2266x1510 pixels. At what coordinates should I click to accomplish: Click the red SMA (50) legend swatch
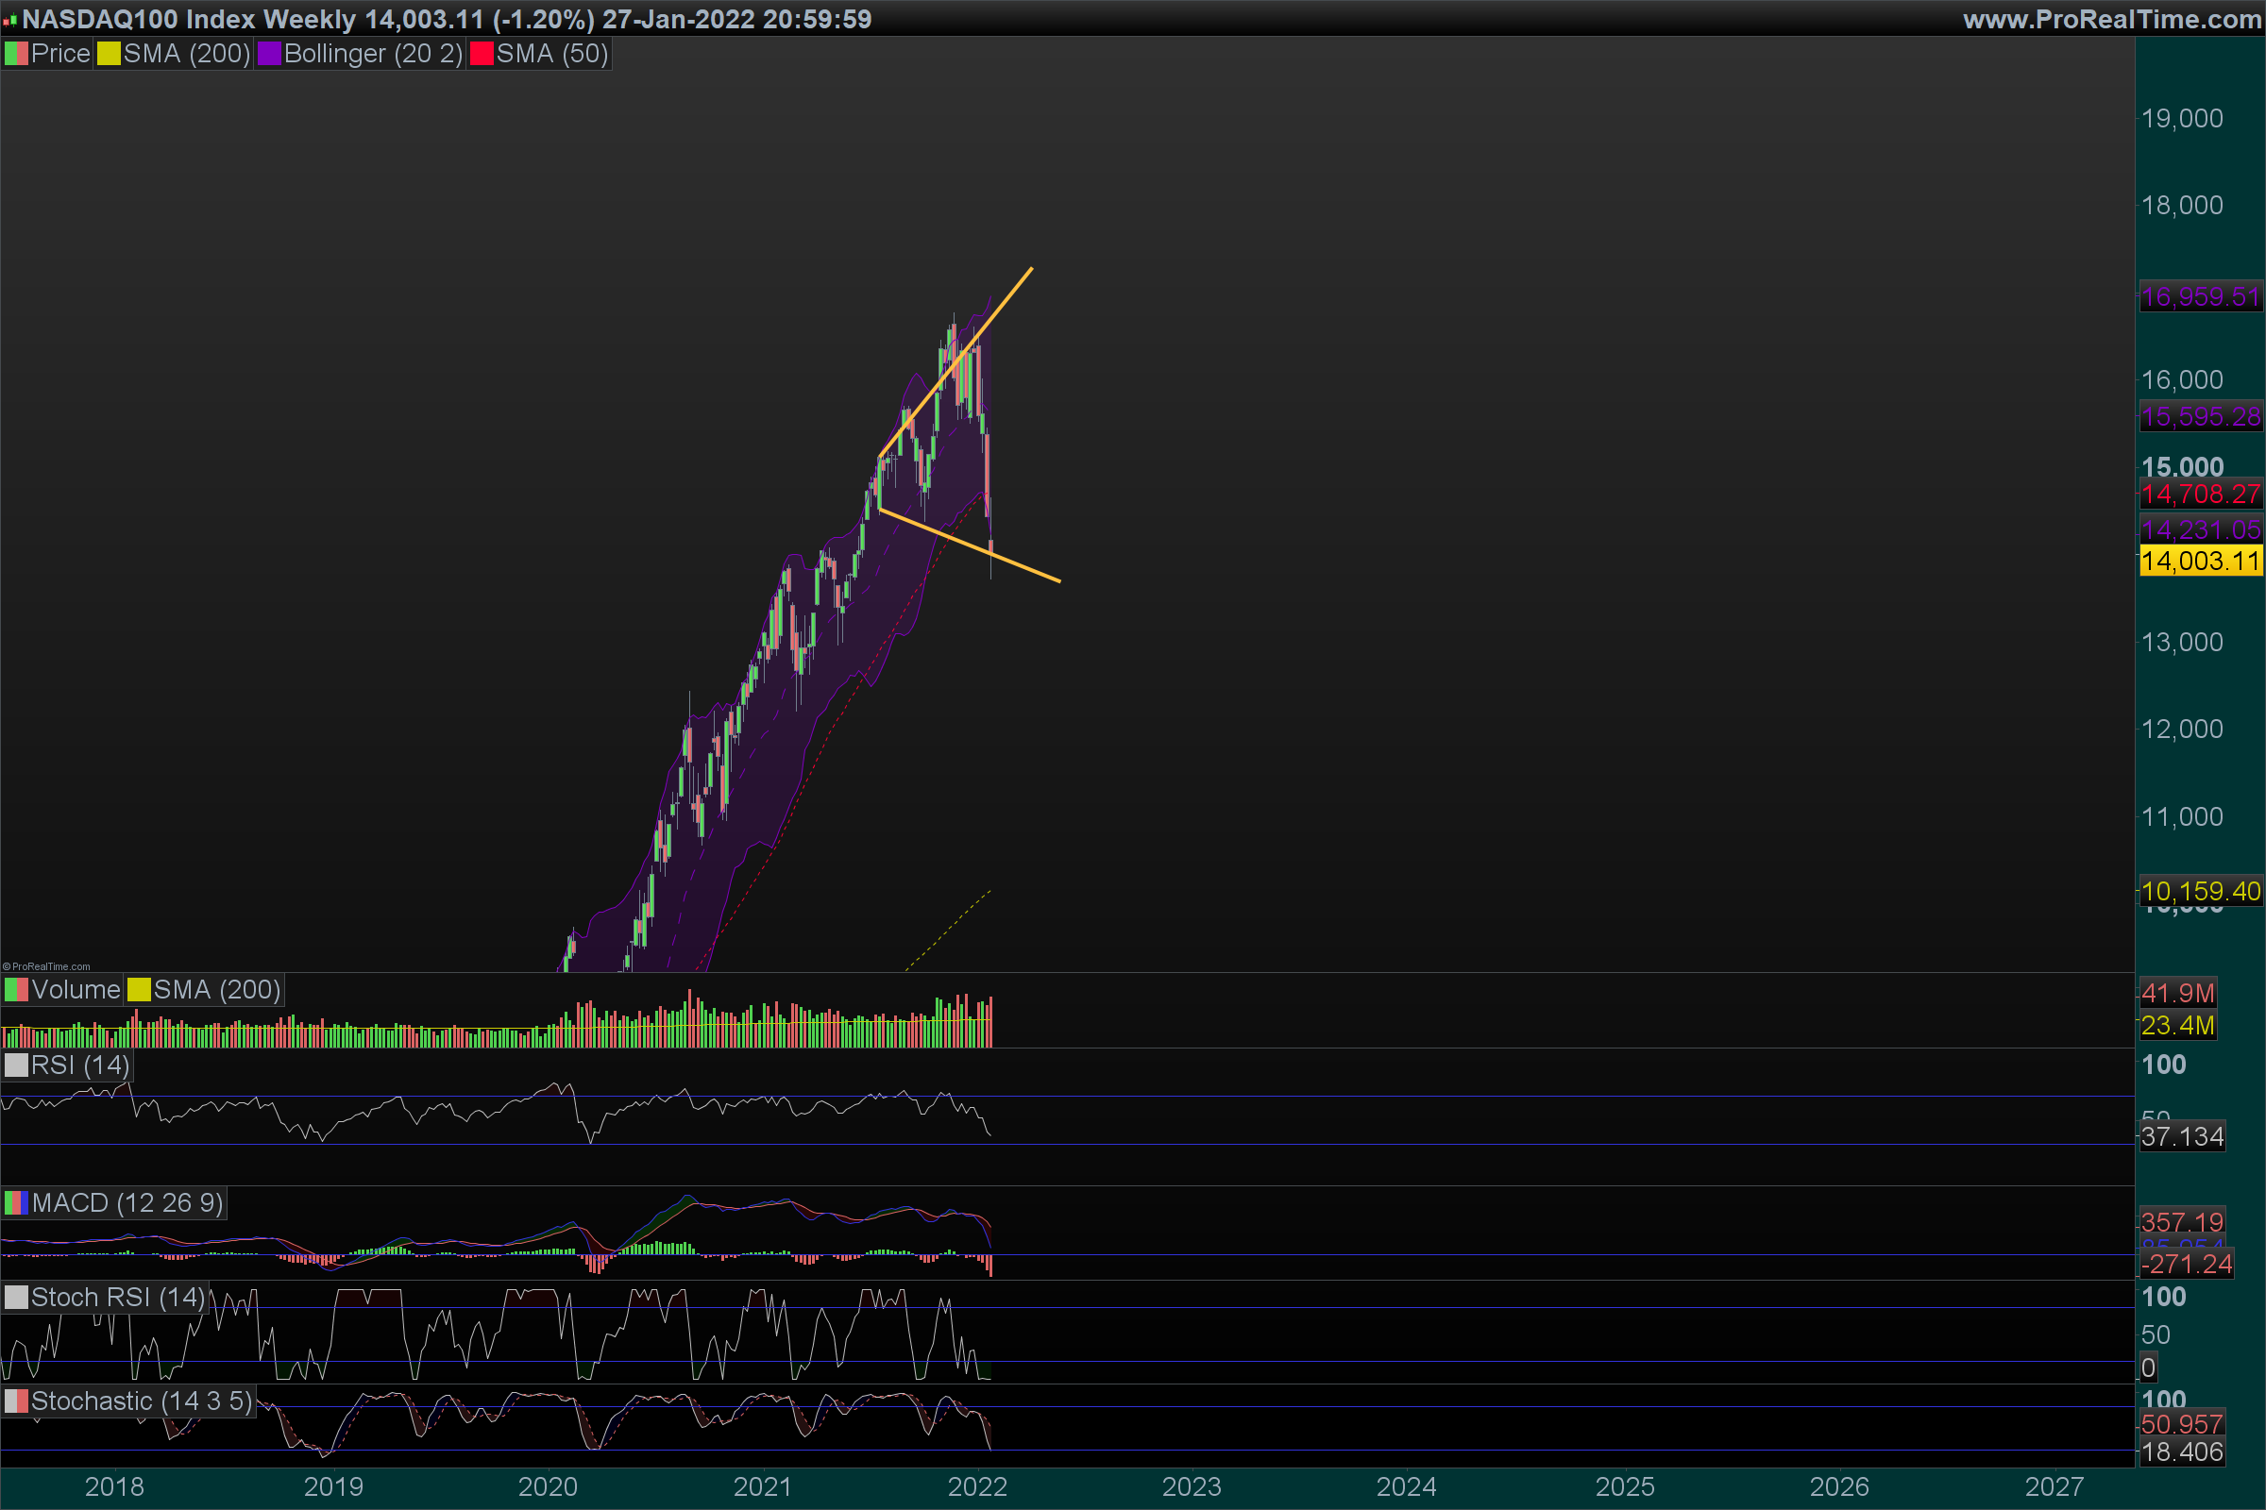[481, 54]
